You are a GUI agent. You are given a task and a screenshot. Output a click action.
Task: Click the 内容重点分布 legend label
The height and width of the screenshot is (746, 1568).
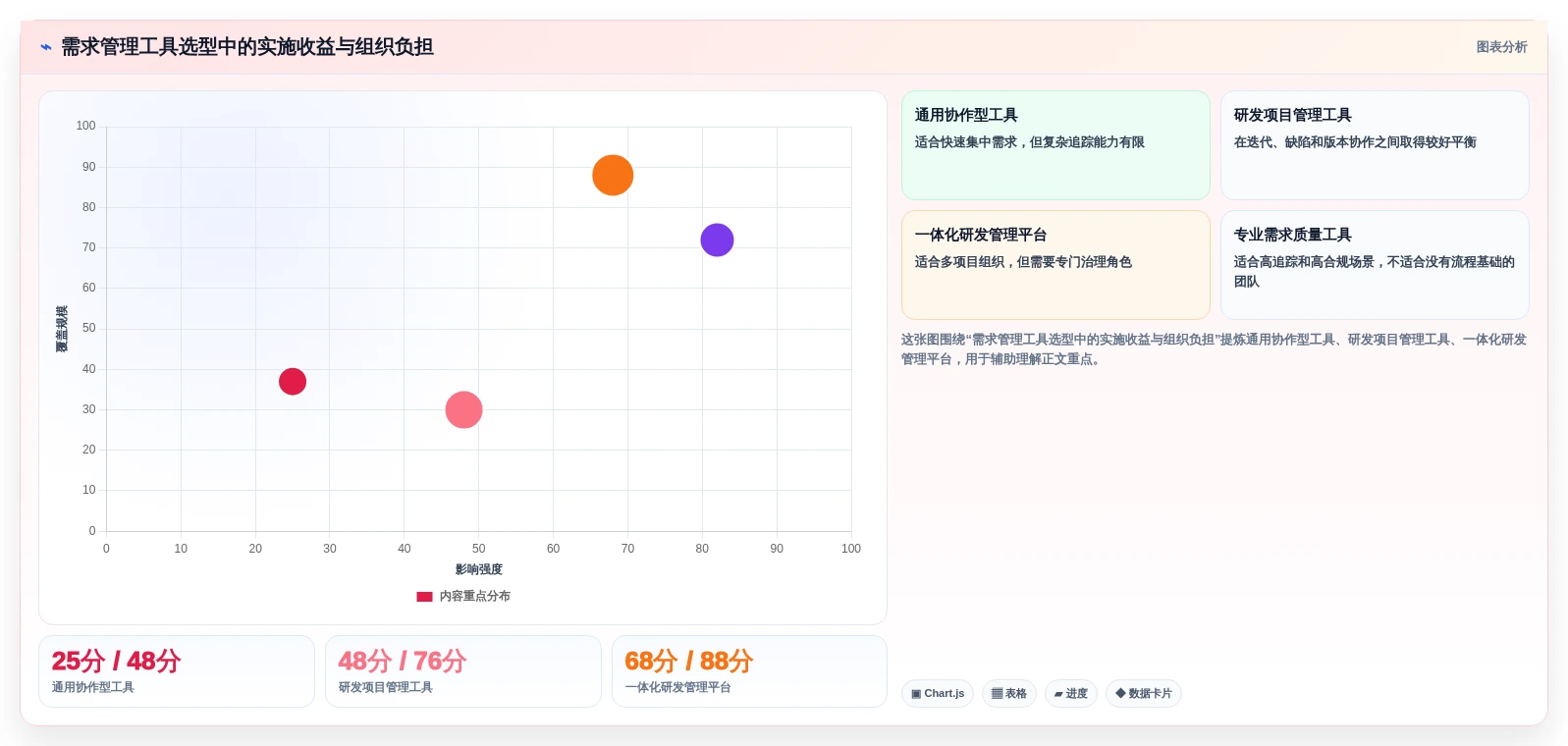(x=474, y=596)
